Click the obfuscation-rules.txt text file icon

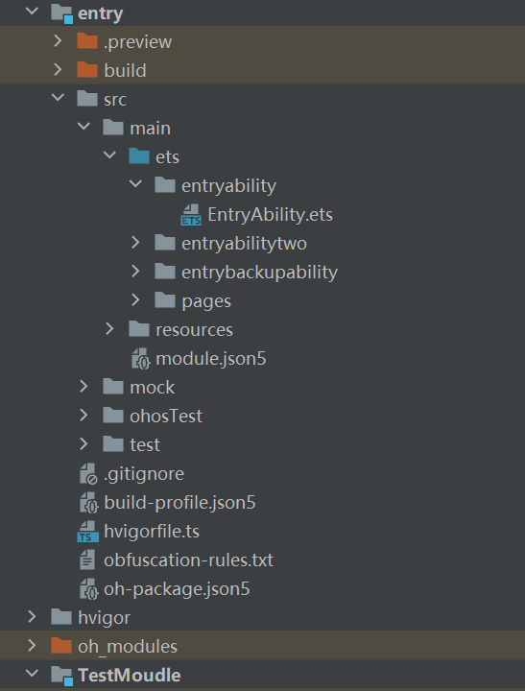86,560
